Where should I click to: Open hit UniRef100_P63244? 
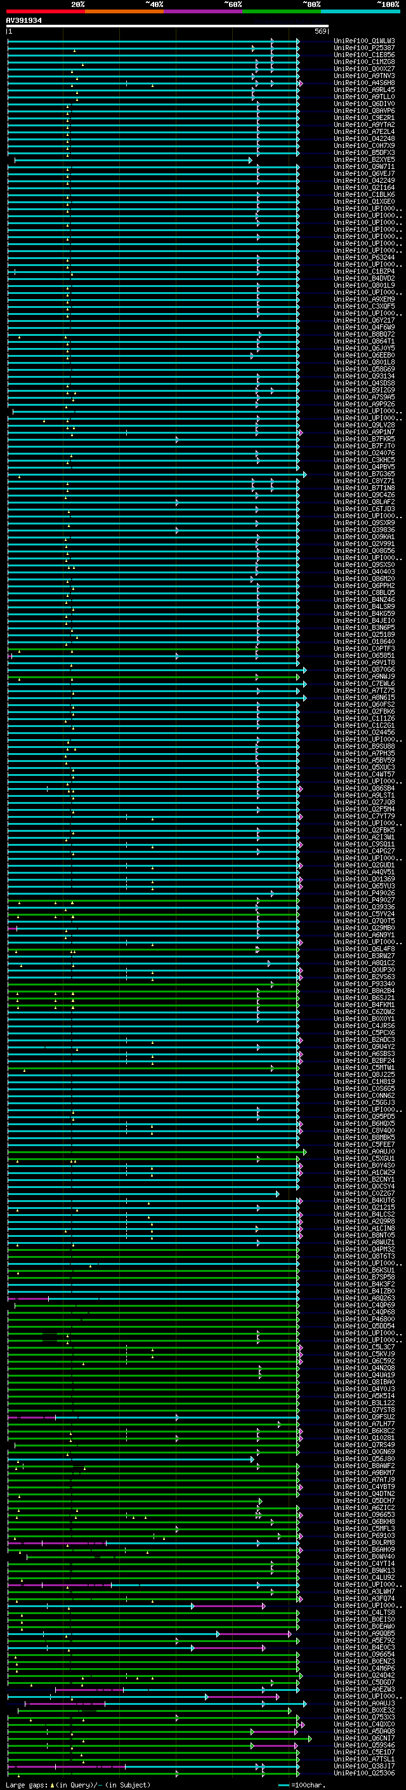(364, 258)
